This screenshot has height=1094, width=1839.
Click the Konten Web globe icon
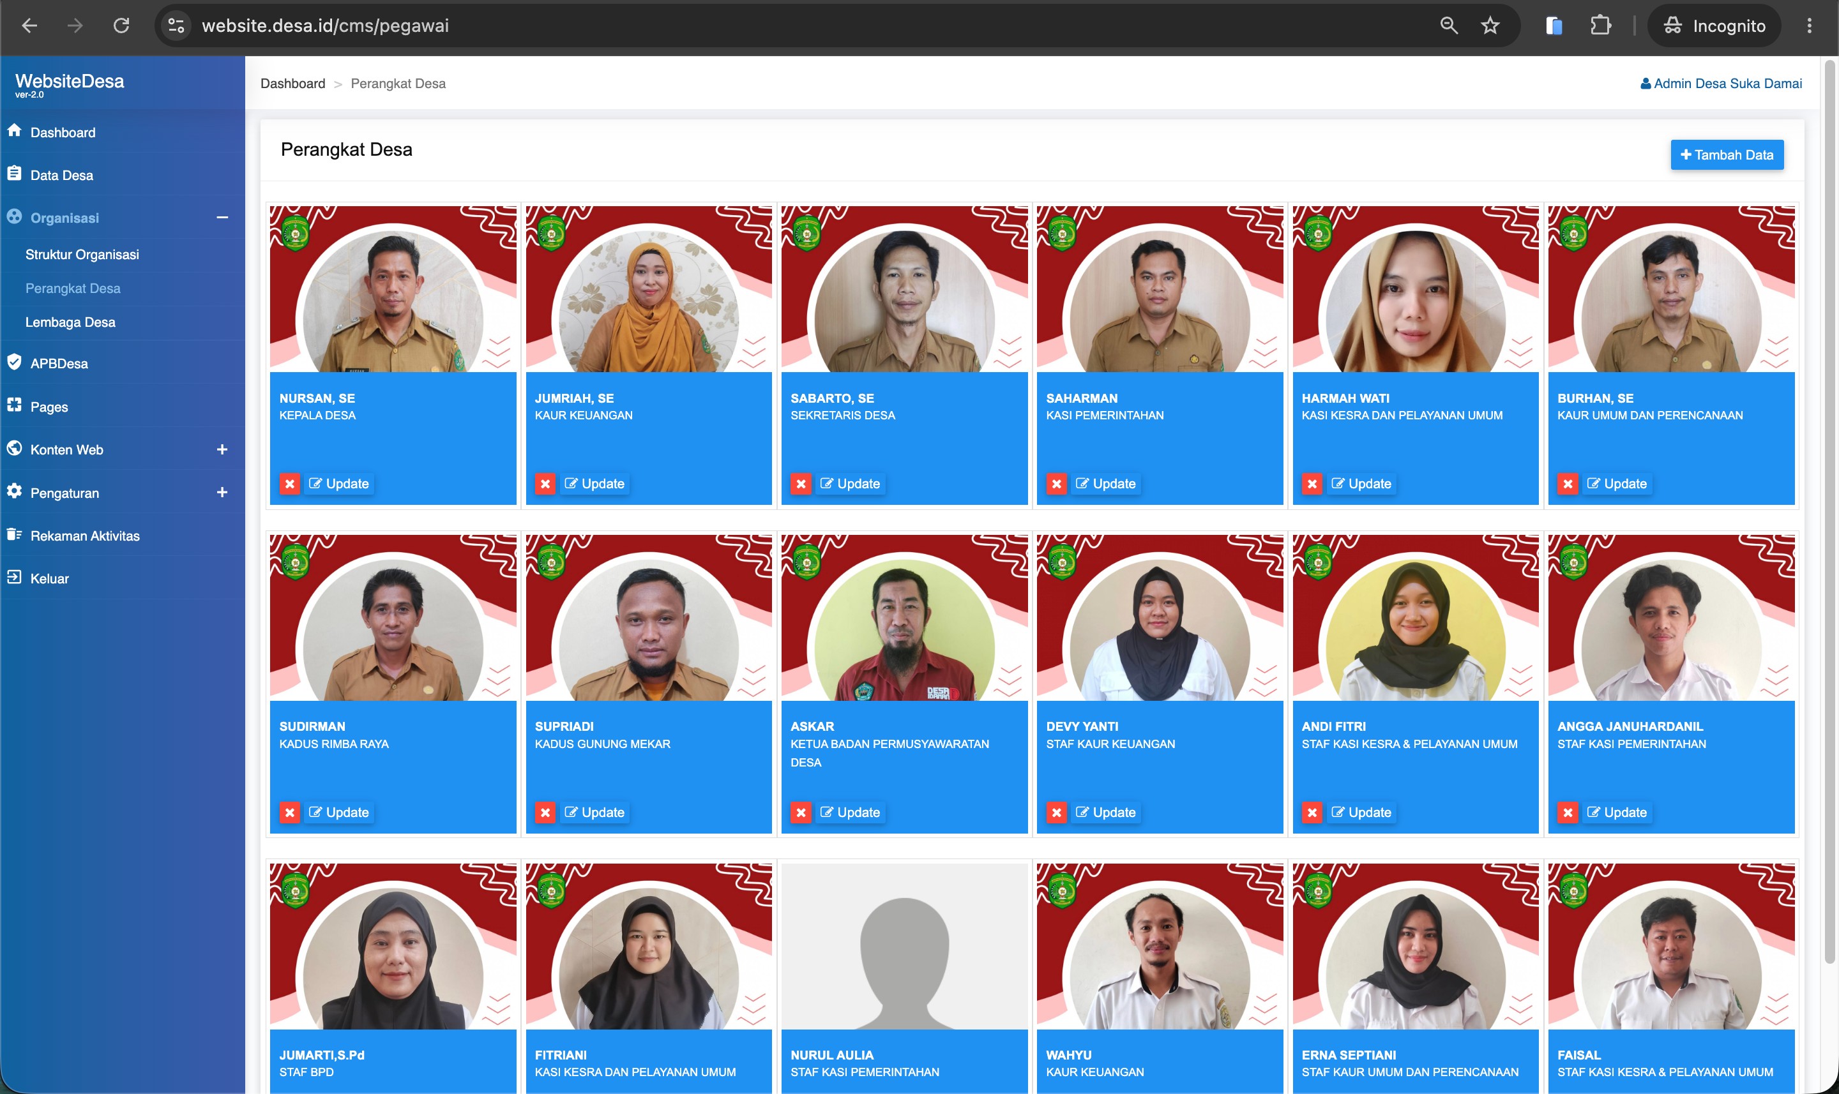(x=14, y=447)
